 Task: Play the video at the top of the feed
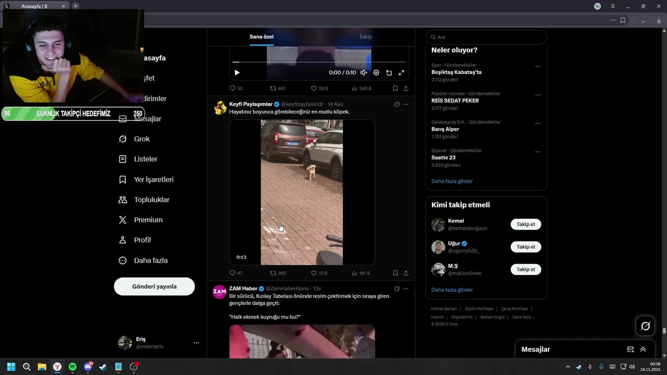(x=237, y=73)
